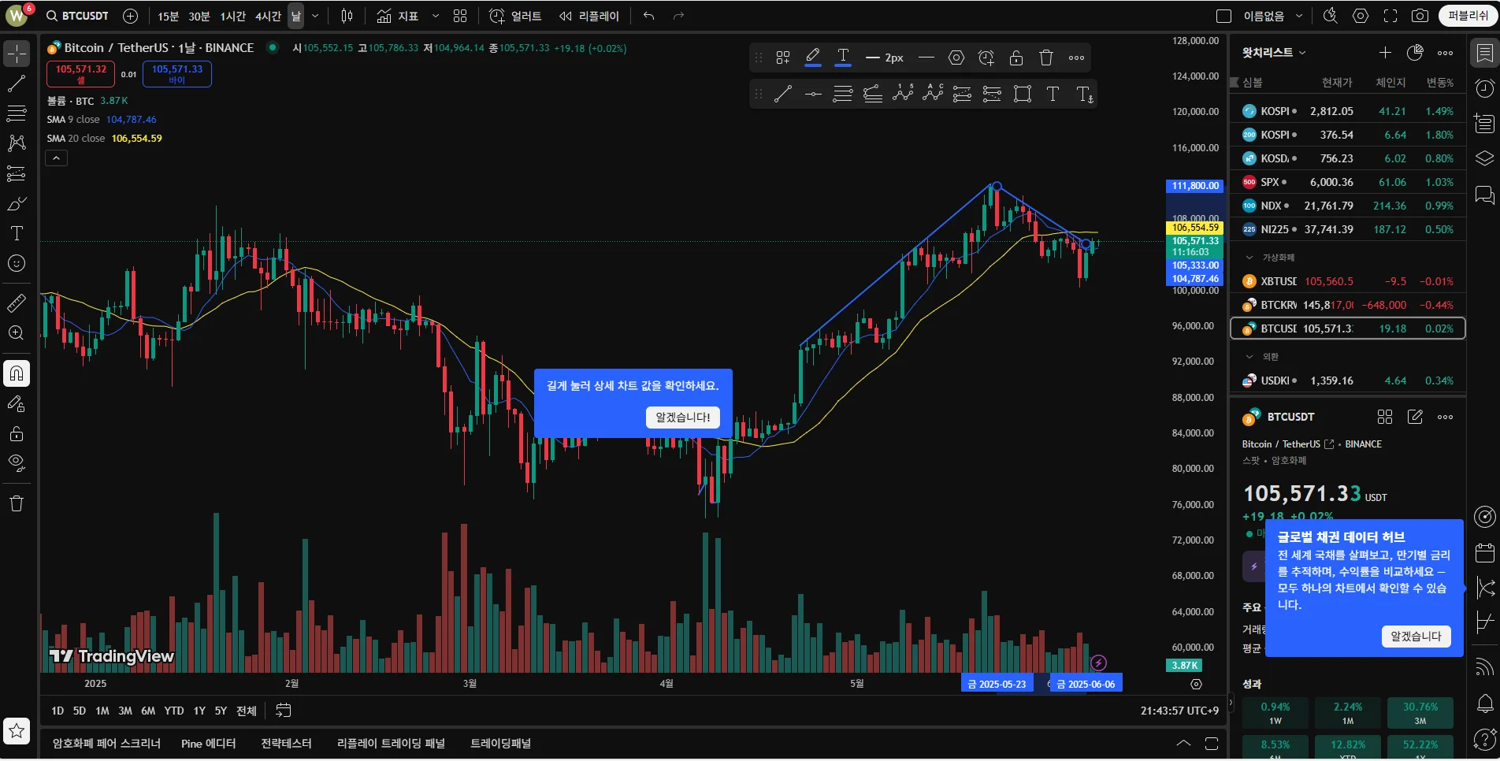Click the 지표 indicators button

click(398, 16)
